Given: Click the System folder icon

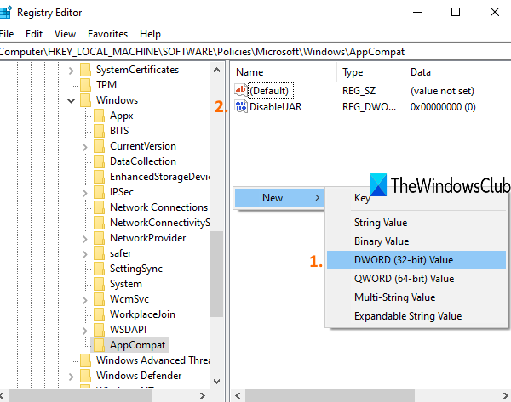Looking at the screenshot, I should 100,284.
